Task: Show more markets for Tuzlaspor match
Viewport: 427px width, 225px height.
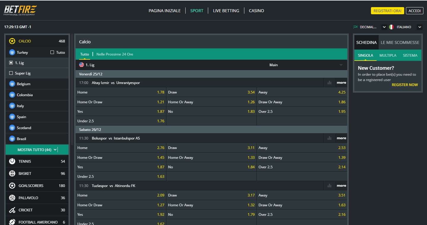Action: click(342, 186)
